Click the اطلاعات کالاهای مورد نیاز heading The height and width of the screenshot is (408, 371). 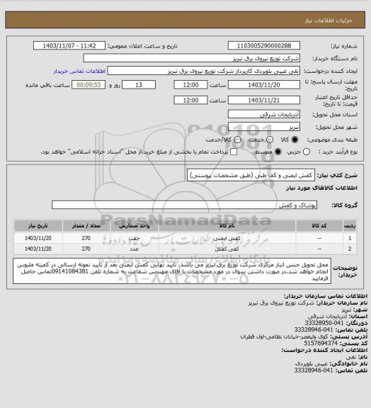(321, 188)
